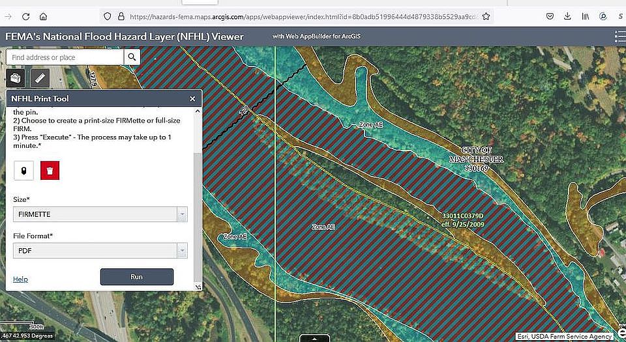
Task: Close the NFHL Print Tool panel
Action: [192, 99]
